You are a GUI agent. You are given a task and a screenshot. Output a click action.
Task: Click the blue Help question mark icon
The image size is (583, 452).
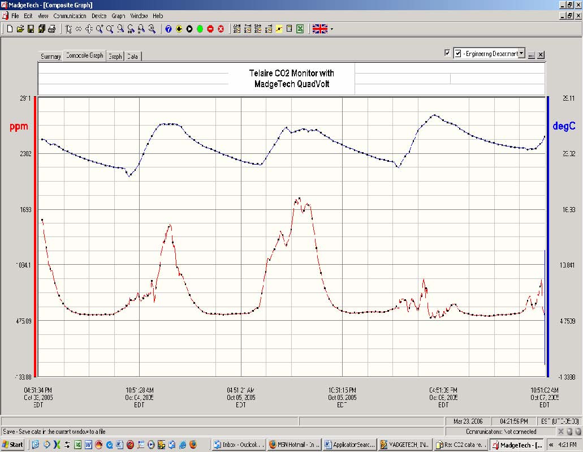169,29
